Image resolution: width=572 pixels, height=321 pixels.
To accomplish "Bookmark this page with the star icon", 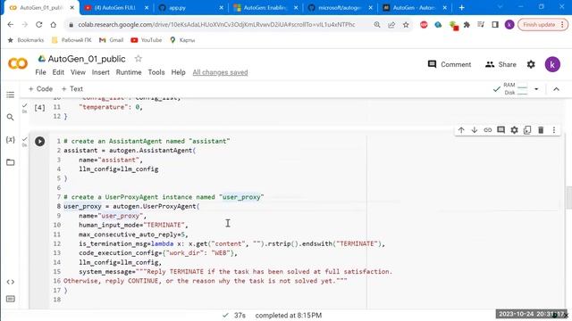I will (406, 25).
